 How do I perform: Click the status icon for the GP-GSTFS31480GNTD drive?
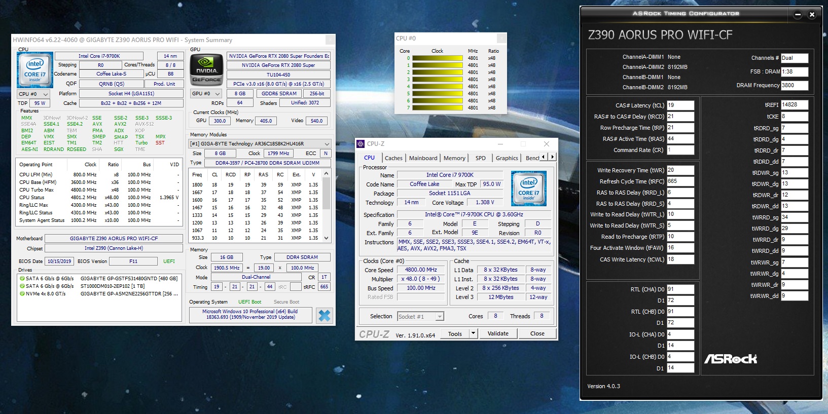coord(22,278)
